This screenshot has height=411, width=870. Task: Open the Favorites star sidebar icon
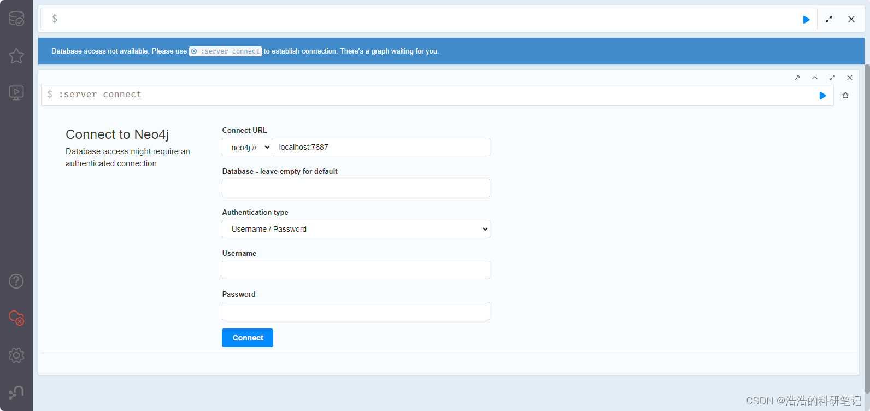16,56
